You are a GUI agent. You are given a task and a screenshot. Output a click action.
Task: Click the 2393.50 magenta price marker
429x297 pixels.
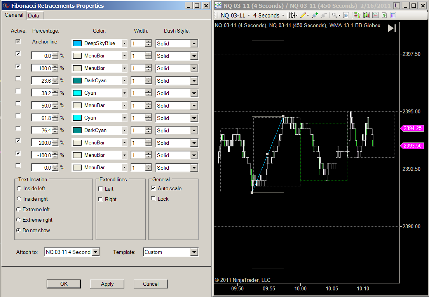[412, 146]
